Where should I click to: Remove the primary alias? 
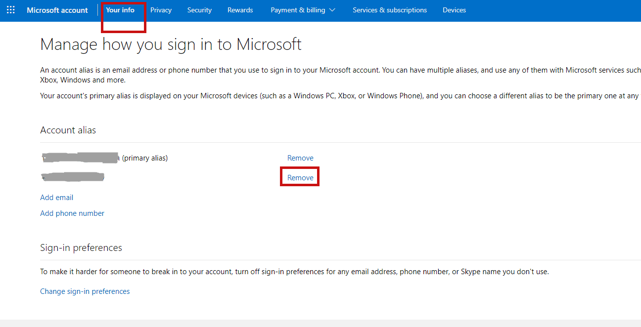pos(300,158)
